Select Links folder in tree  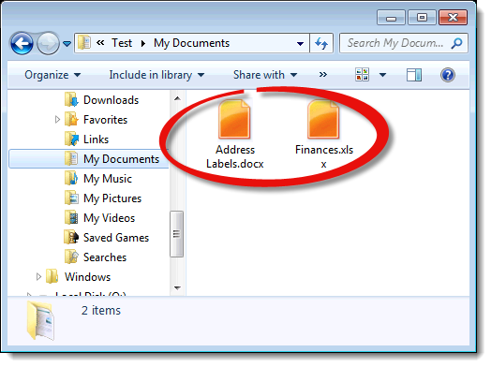click(x=96, y=139)
